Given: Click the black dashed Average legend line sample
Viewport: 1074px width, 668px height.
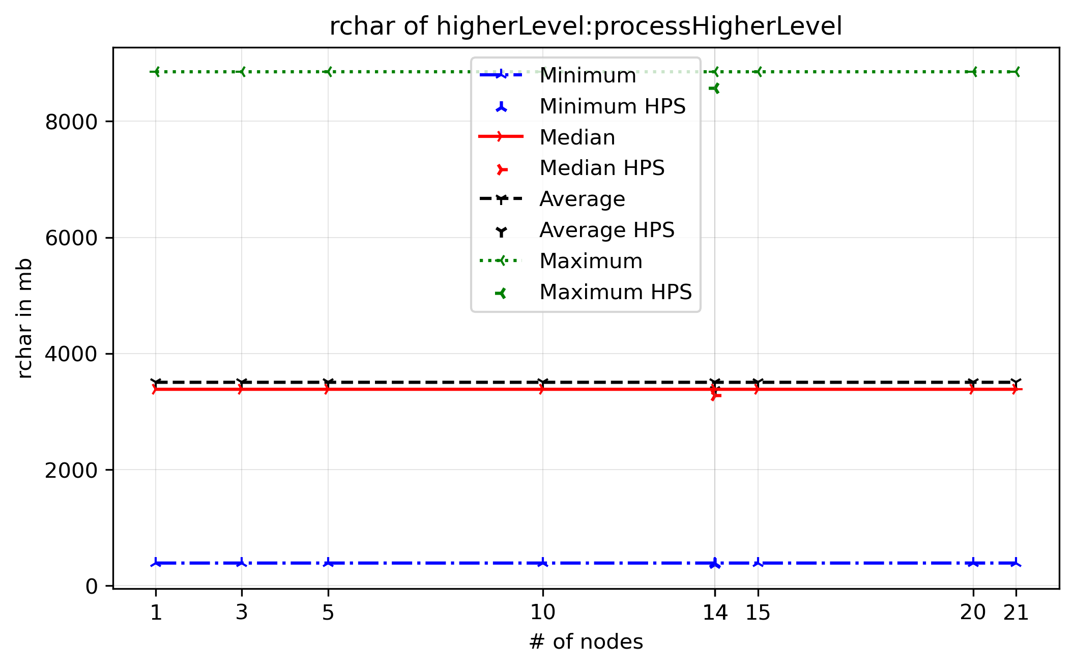Looking at the screenshot, I should click(x=502, y=199).
